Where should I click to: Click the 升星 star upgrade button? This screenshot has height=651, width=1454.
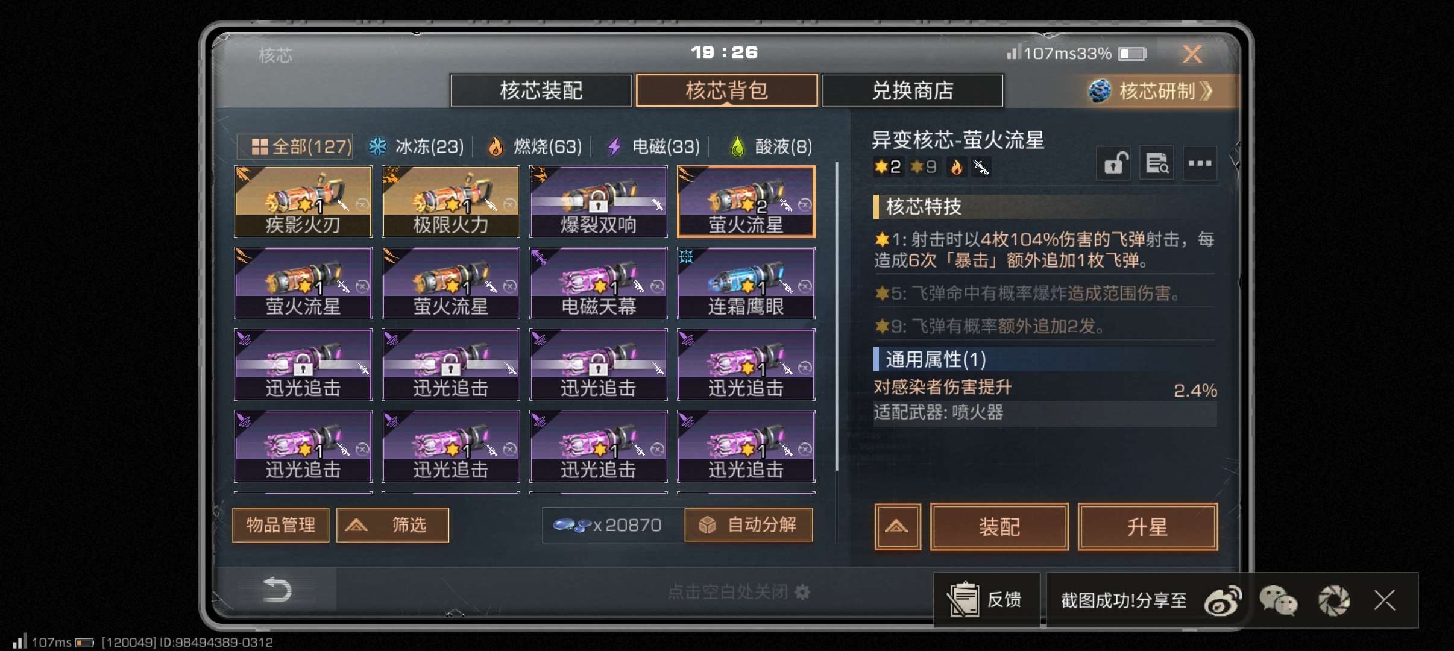(x=1148, y=527)
